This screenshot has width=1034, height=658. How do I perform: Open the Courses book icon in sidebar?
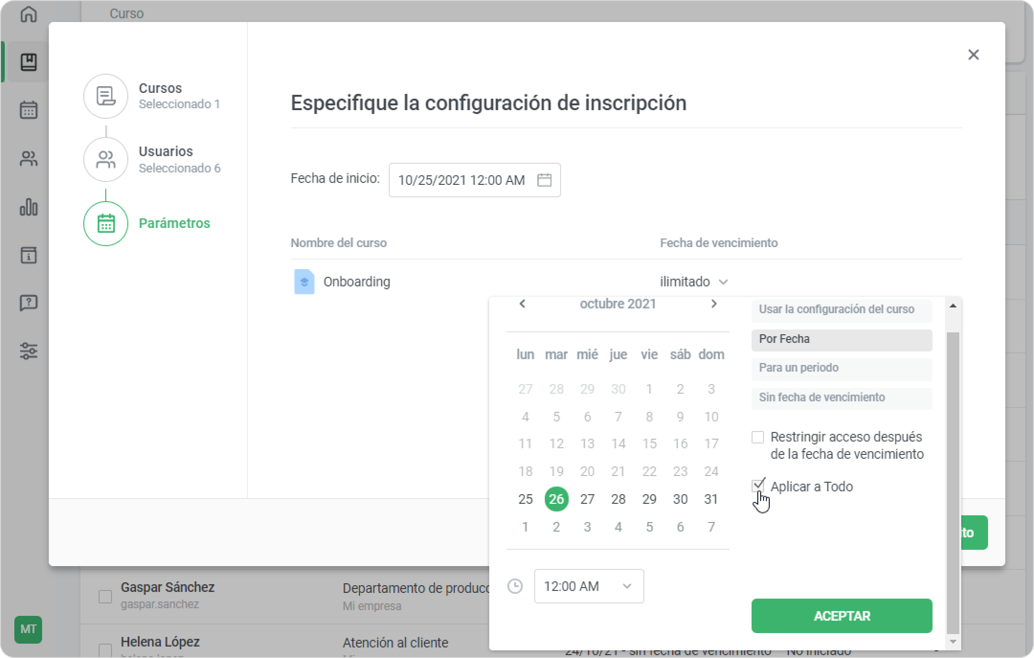pyautogui.click(x=29, y=62)
